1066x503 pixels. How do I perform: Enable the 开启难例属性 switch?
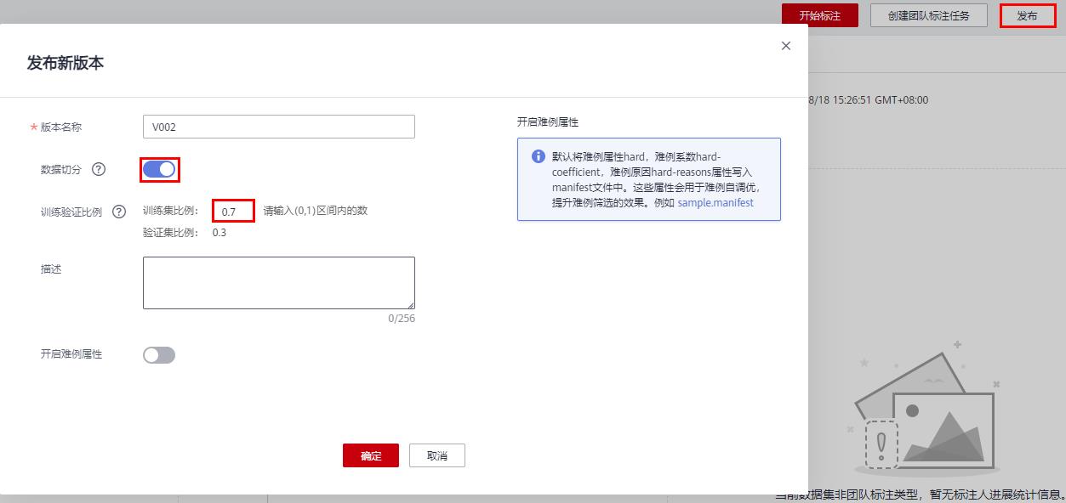[159, 355]
